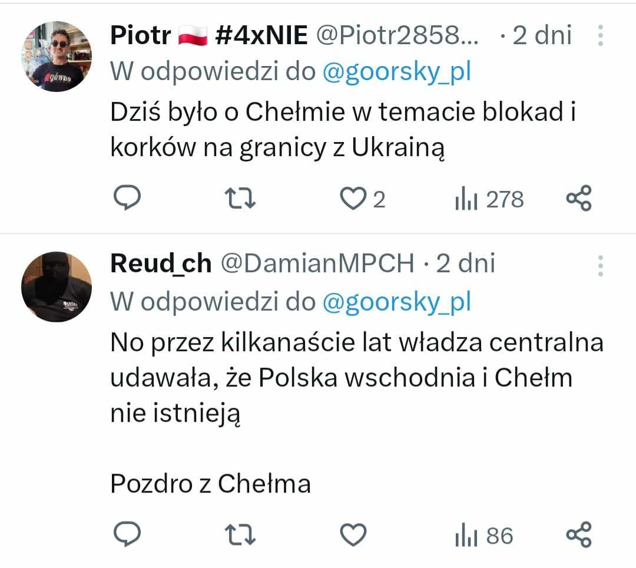The width and height of the screenshot is (636, 568).
Task: Retweet Piotr's tweet
Action: [x=241, y=199]
